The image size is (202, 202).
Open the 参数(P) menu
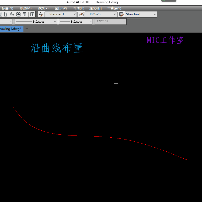pyautogui.click(x=43, y=8)
